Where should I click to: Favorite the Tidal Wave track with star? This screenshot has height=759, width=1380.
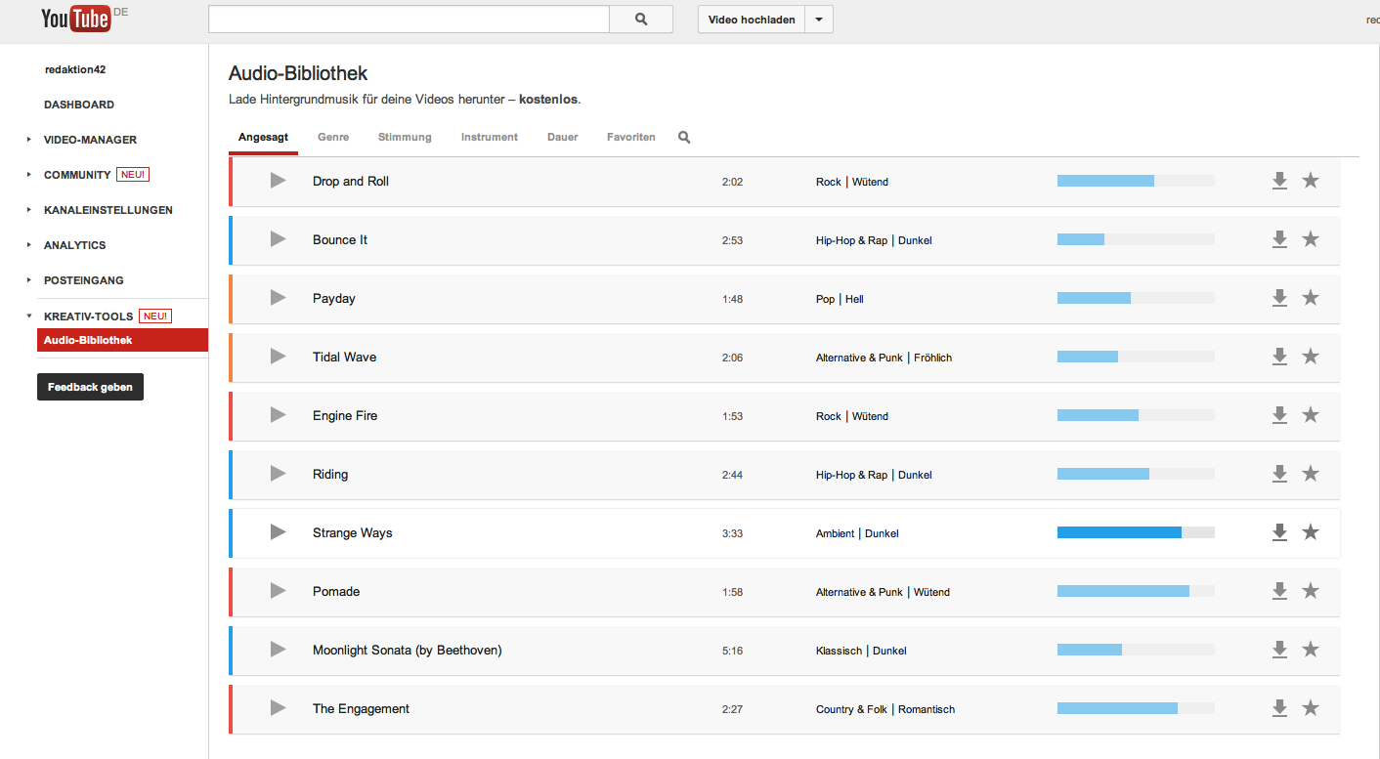point(1311,357)
